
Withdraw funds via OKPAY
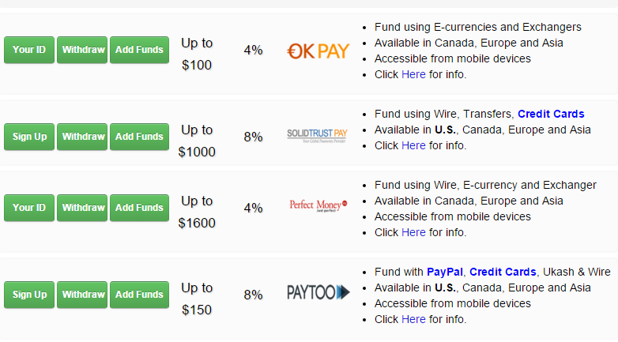click(x=83, y=50)
